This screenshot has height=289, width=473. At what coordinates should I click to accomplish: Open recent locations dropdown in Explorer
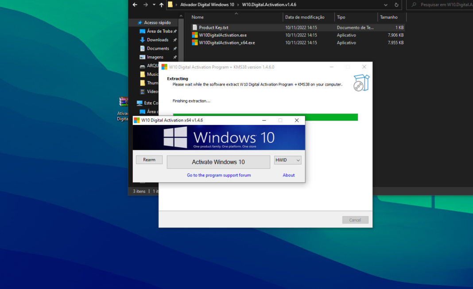point(154,4)
